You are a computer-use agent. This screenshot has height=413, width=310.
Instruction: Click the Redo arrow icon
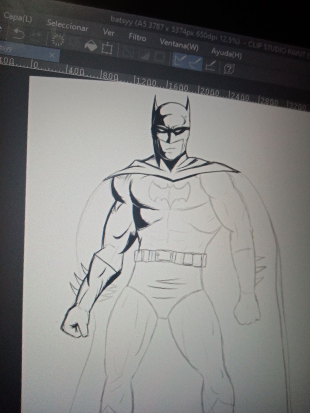point(36,36)
